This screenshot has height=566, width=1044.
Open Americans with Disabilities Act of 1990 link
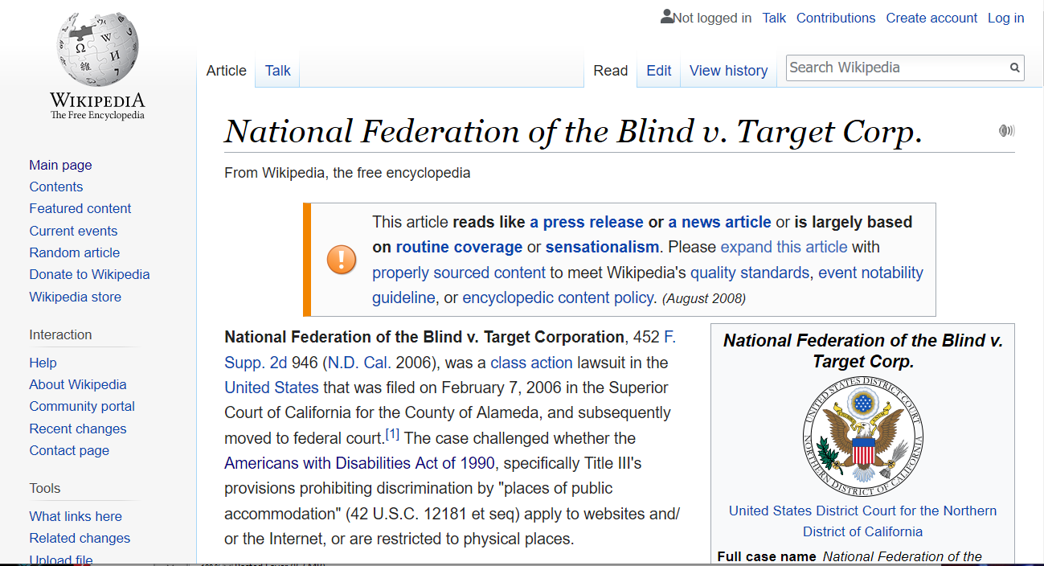[359, 463]
